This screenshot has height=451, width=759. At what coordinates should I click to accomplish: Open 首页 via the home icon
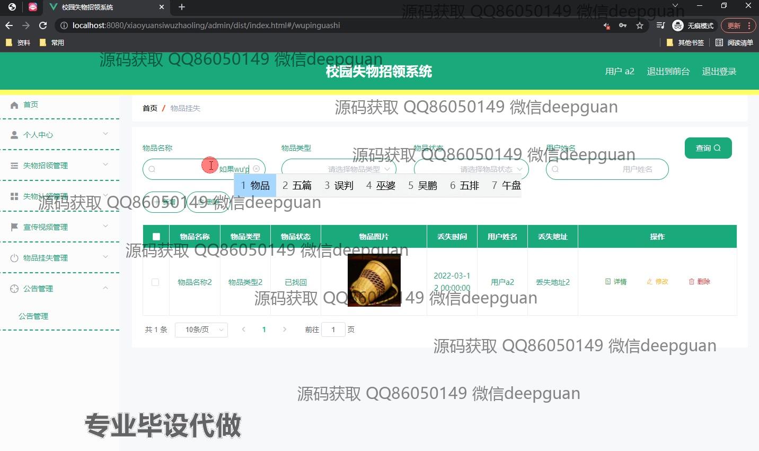pos(15,105)
